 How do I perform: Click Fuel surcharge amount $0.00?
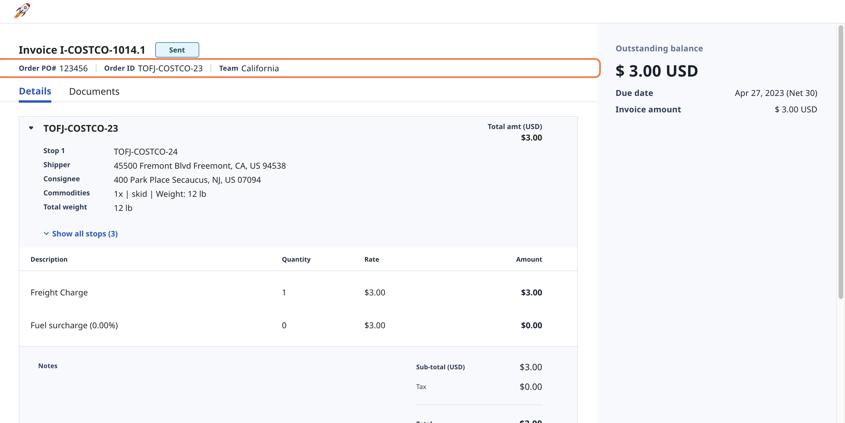click(x=531, y=325)
